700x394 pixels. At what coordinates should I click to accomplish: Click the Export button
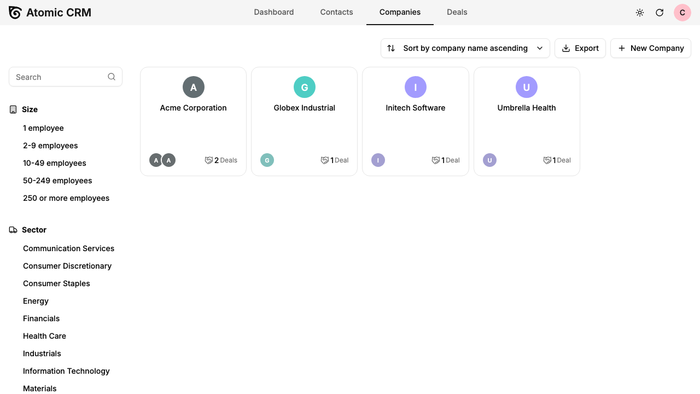pyautogui.click(x=580, y=48)
